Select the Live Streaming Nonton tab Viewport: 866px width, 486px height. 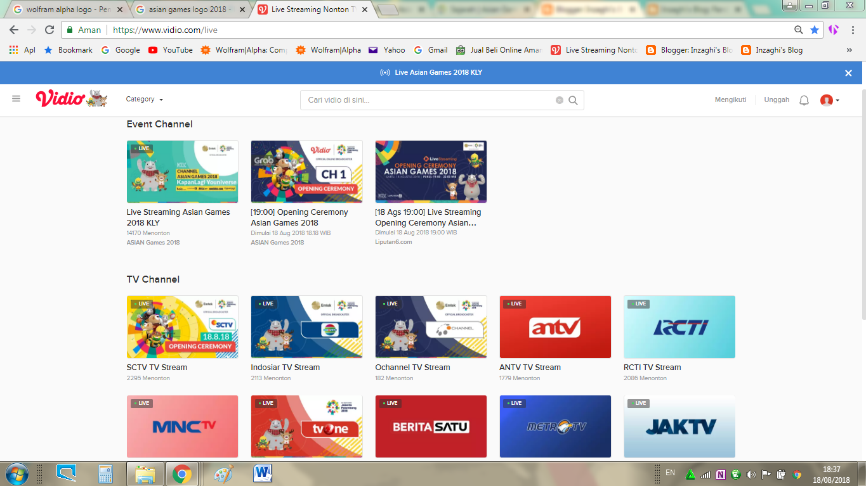[x=311, y=10]
